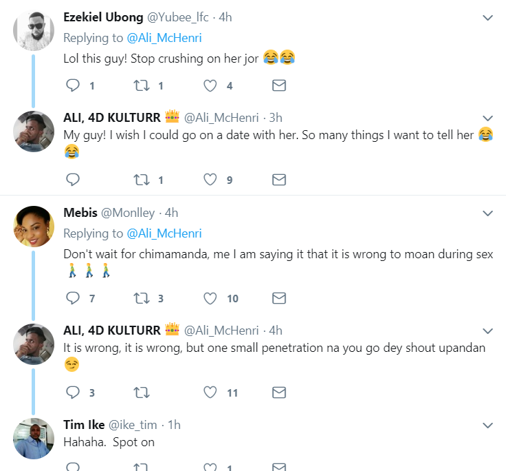Retweet Ezekiel Ubong's tweet
506x471 pixels.
click(x=142, y=85)
